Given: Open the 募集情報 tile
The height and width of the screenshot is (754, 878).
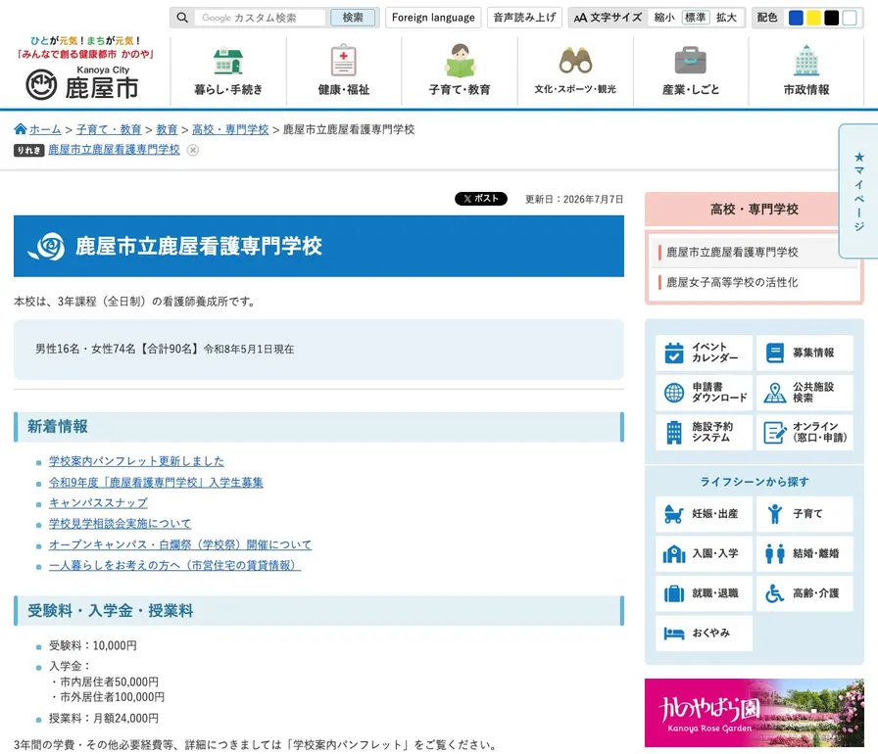Looking at the screenshot, I should (x=805, y=353).
